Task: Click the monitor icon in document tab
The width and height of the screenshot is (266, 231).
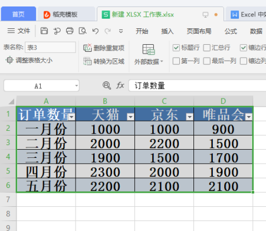Action: (205, 15)
